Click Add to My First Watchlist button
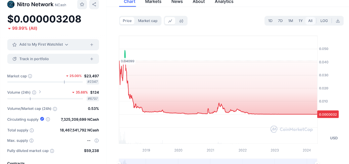 coord(53,44)
